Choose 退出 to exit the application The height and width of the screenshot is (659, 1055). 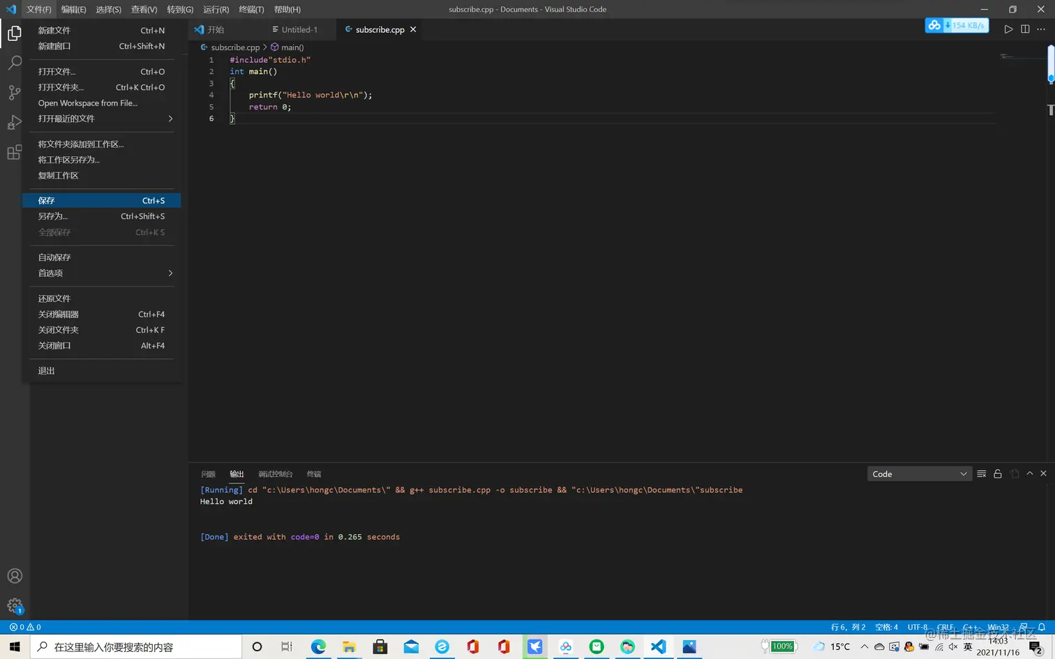(101, 371)
